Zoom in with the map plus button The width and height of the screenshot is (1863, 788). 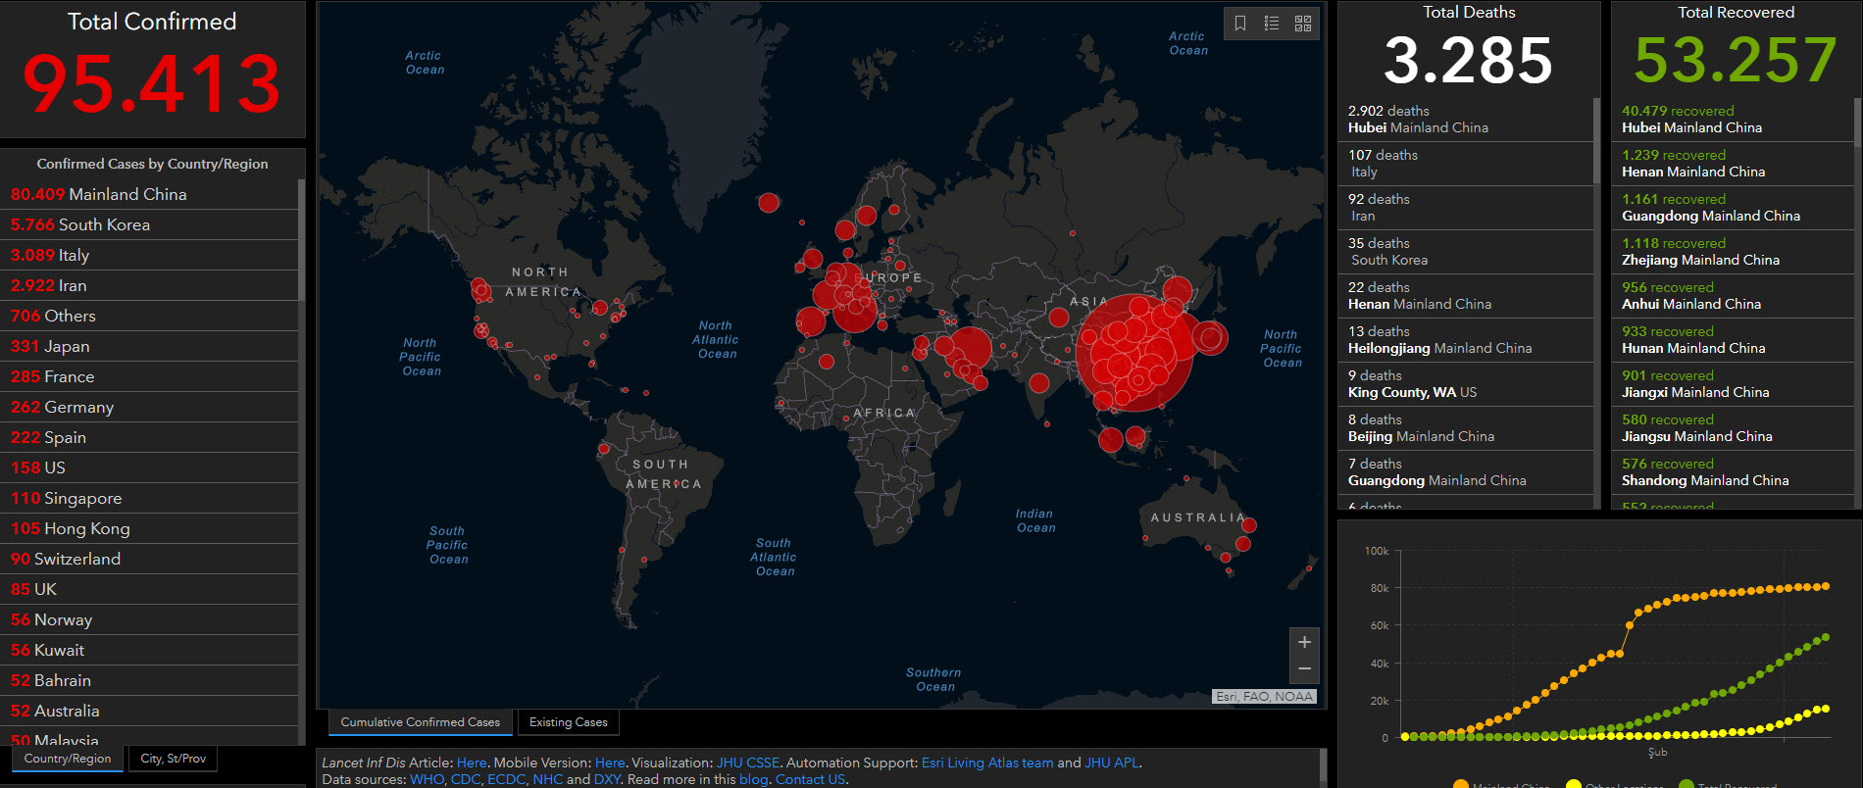click(x=1304, y=642)
